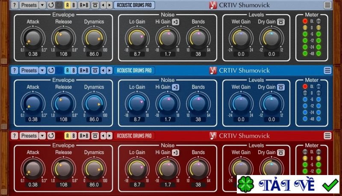
Task: Click red OL clip LED in blue meter
Action: click(x=305, y=86)
